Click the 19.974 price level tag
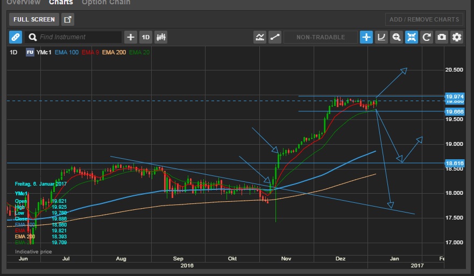Screen dimensions: 474x276 click(454, 97)
